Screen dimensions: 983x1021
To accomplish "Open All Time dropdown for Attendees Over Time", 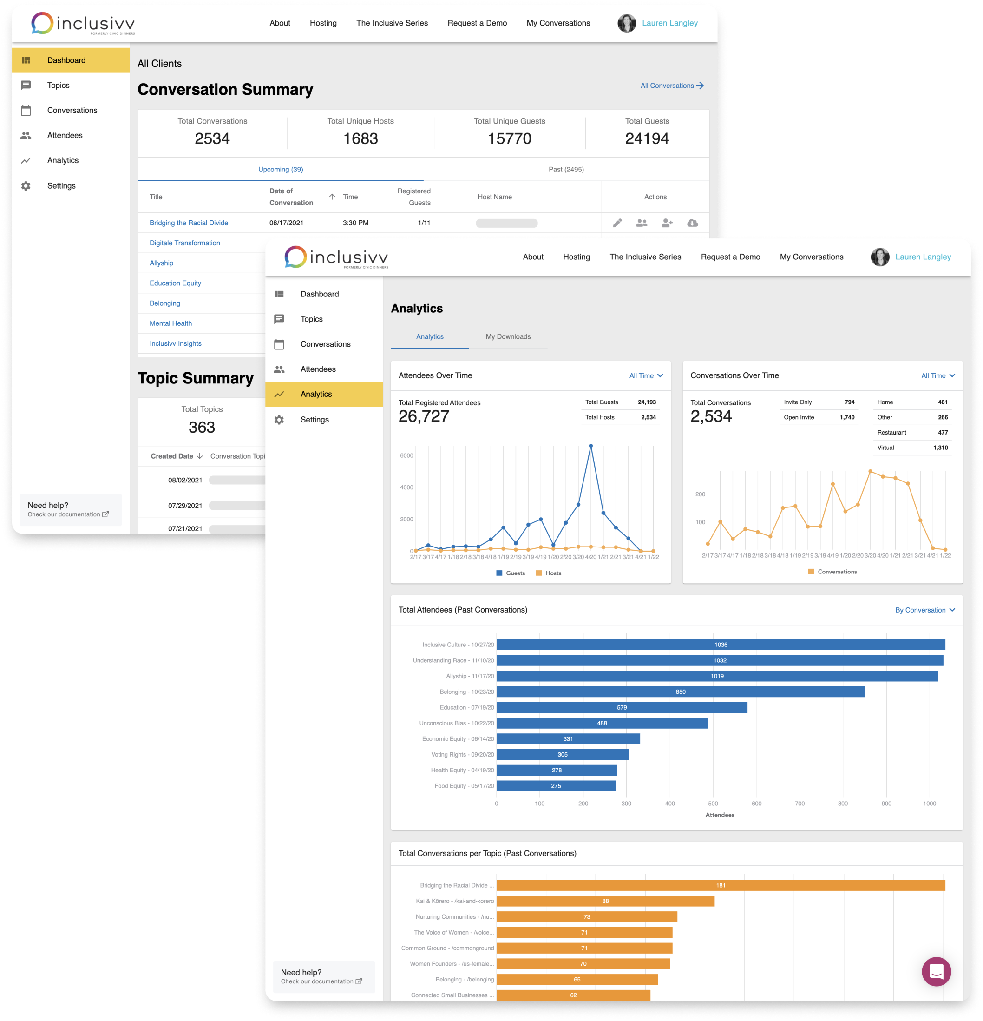I will 646,375.
